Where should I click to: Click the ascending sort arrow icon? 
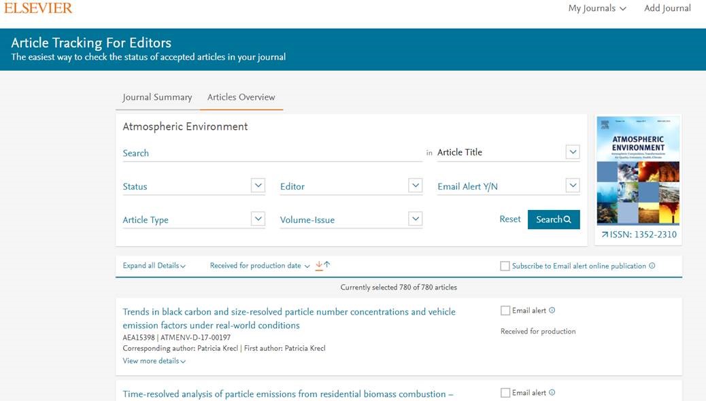point(327,265)
